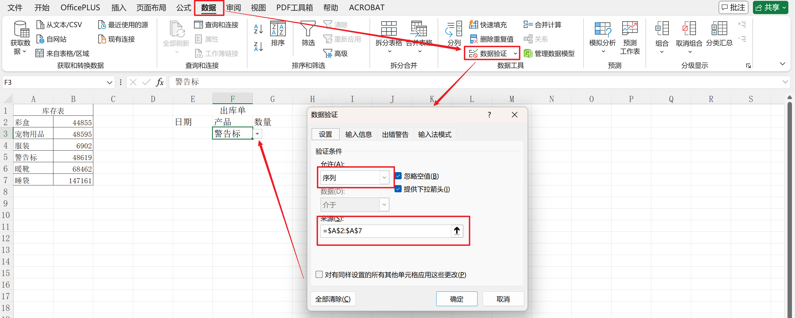Toggle the 提供下拉箭头 checkbox

tap(398, 189)
